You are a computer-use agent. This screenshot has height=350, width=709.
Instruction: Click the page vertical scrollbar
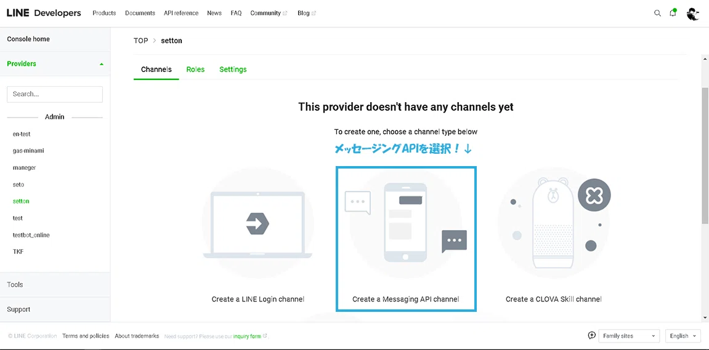click(x=705, y=156)
